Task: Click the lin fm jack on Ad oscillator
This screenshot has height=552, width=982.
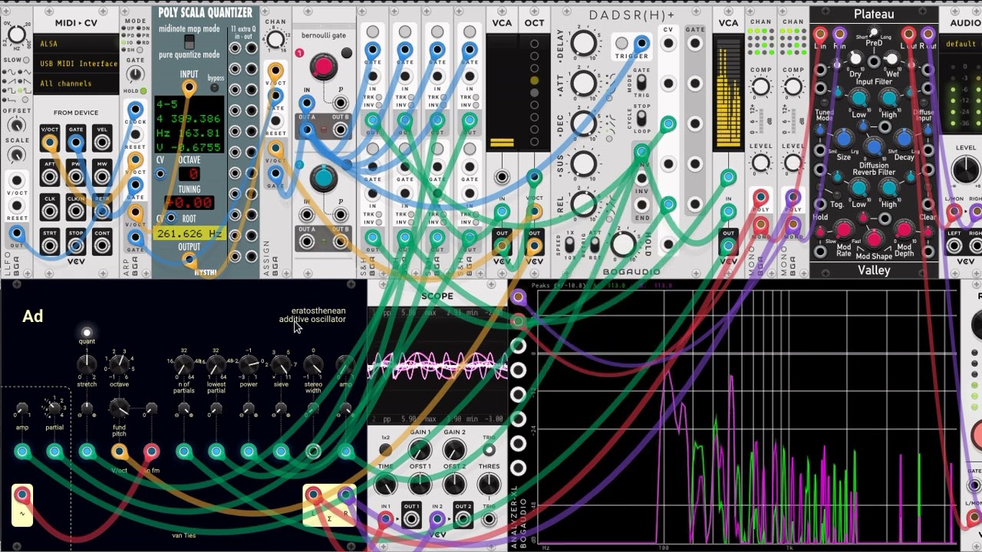Action: coord(151,452)
